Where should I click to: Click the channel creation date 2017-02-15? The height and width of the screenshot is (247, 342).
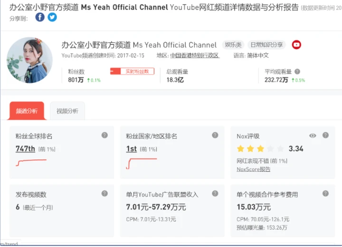(x=131, y=56)
